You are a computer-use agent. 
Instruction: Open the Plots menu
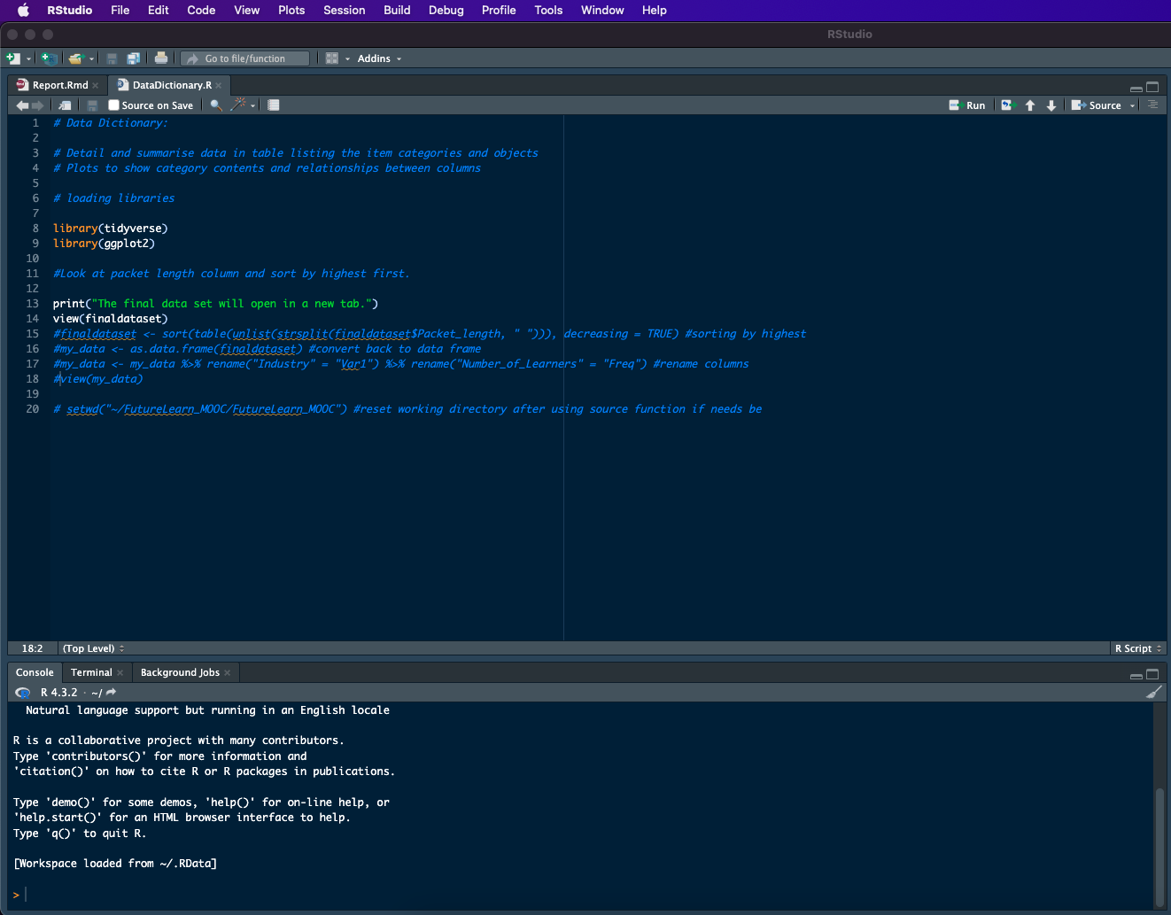click(x=291, y=10)
